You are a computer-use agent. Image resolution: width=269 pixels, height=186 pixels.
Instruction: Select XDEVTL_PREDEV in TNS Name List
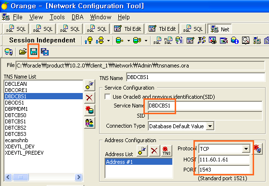pyautogui.click(x=43, y=153)
